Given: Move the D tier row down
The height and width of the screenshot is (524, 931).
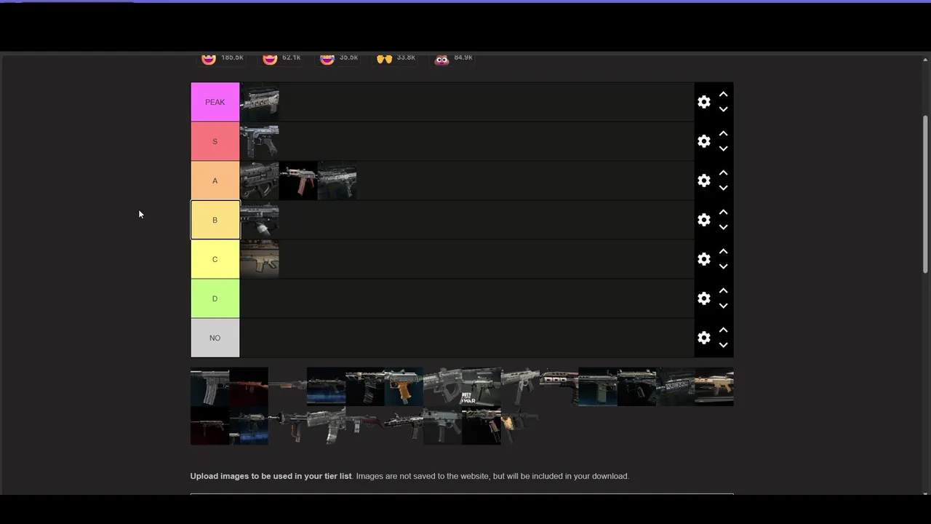Looking at the screenshot, I should point(723,306).
